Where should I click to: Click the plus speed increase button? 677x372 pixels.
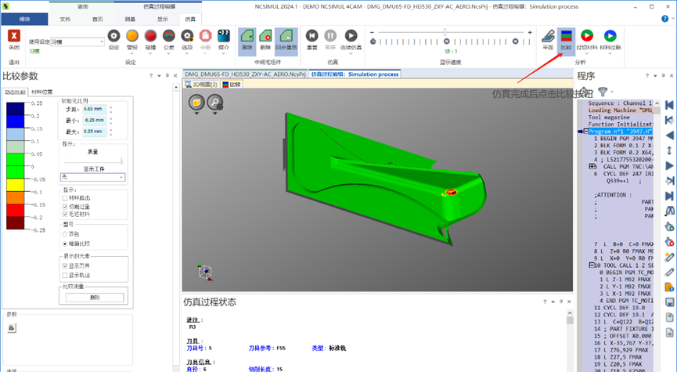[530, 32]
